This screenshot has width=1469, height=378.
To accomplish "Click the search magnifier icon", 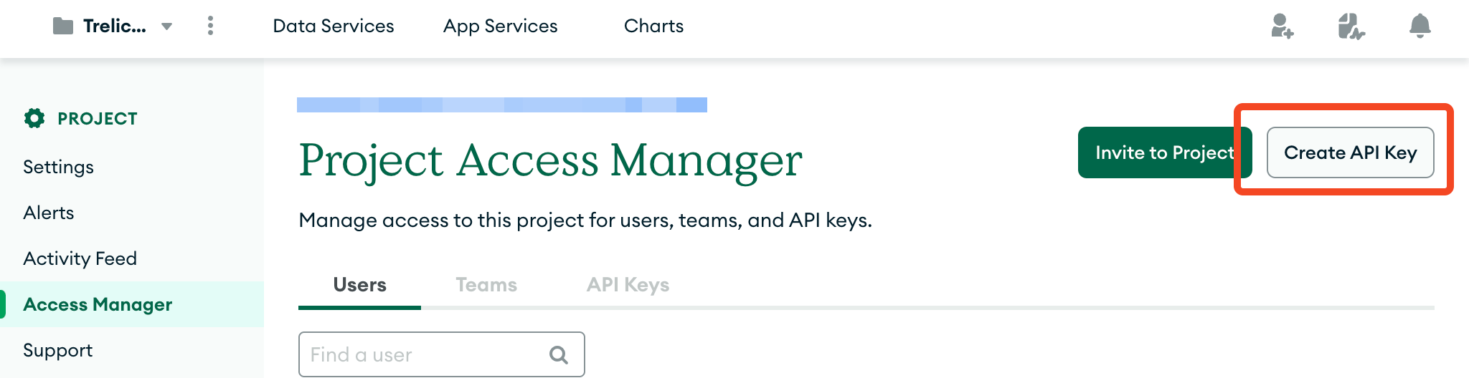I will pos(559,354).
